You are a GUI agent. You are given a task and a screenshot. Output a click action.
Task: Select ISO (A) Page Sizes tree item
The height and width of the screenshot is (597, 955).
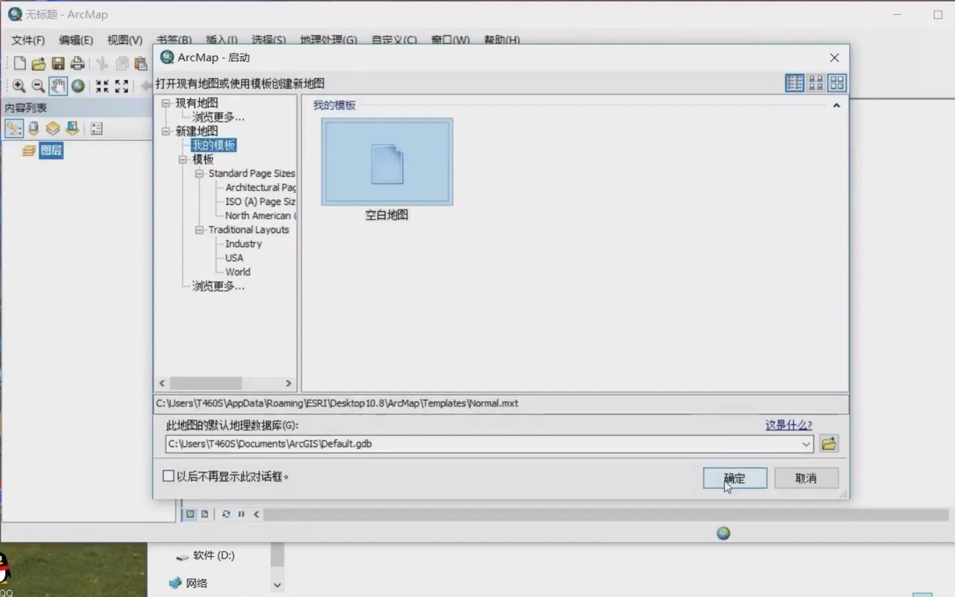(x=260, y=202)
